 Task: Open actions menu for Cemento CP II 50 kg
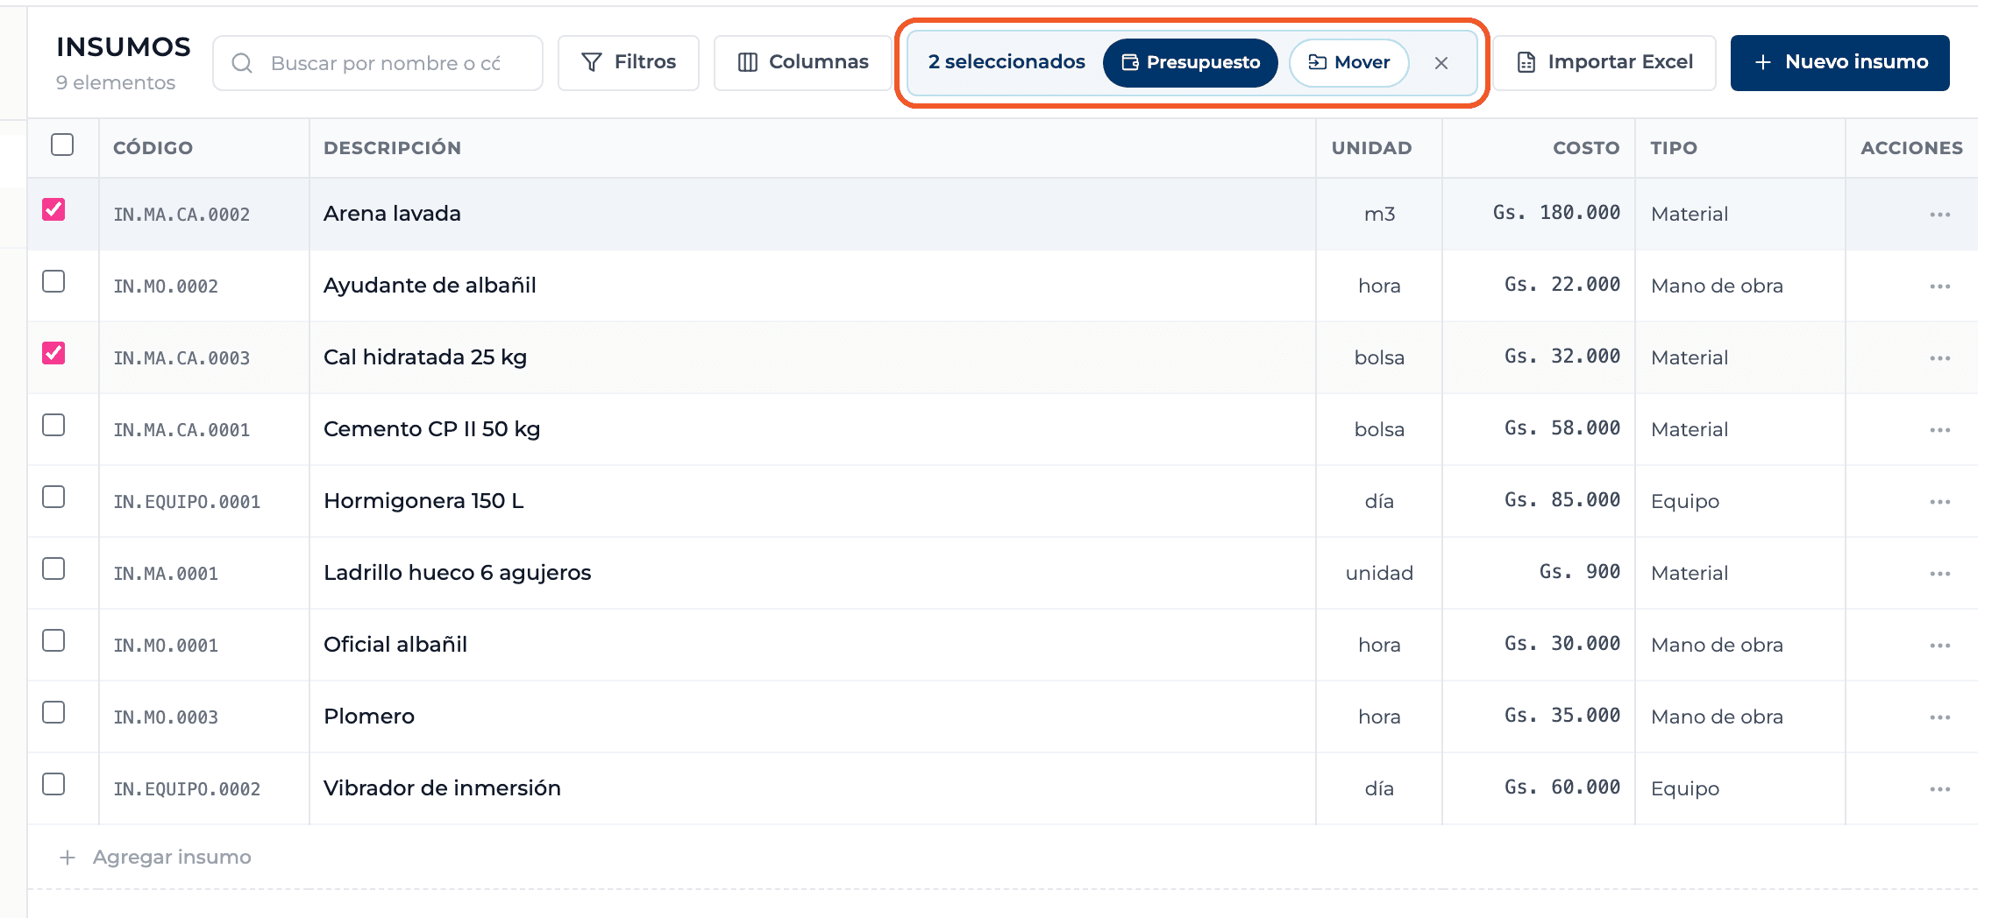click(1939, 430)
